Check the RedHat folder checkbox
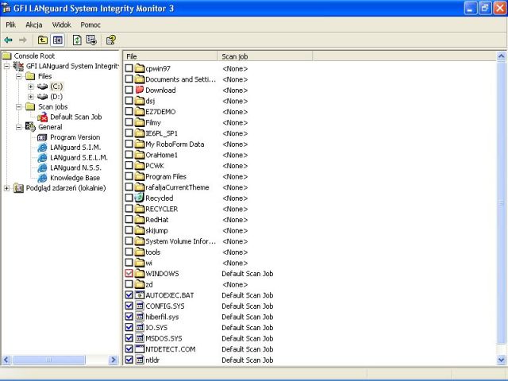Image resolution: width=508 pixels, height=381 pixels. point(129,219)
